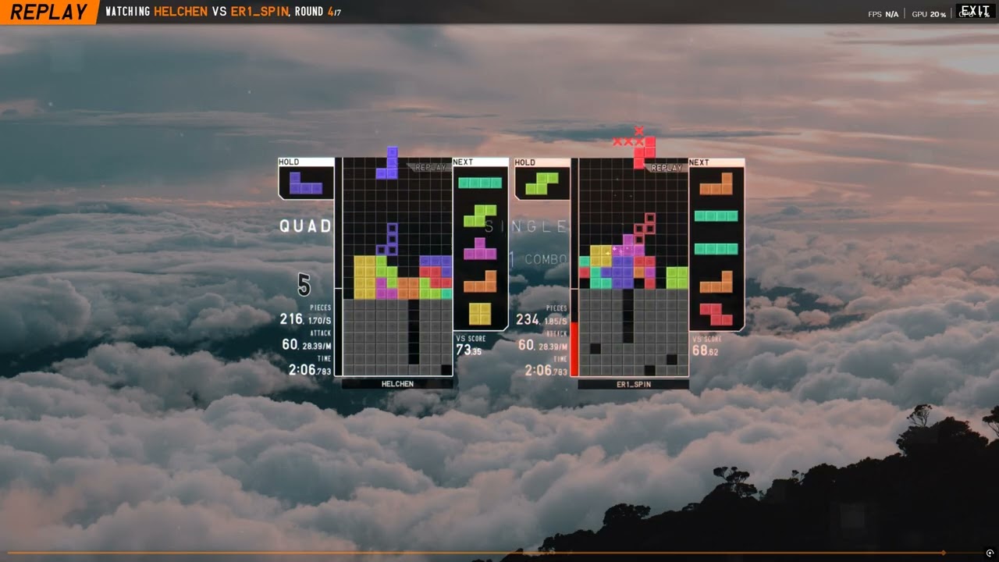This screenshot has height=562, width=999.
Task: Click the 'ROUND 4/7' text in header
Action: pyautogui.click(x=318, y=12)
